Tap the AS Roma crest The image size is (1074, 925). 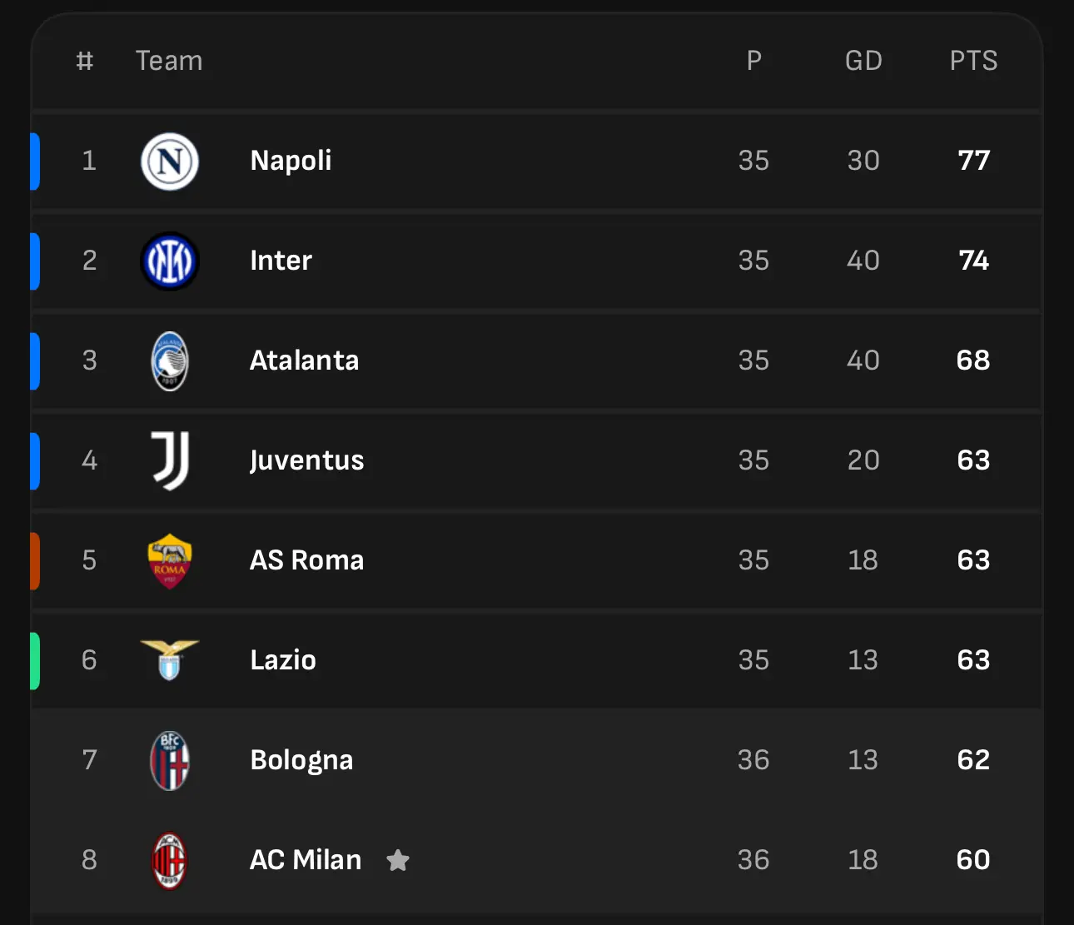point(170,561)
